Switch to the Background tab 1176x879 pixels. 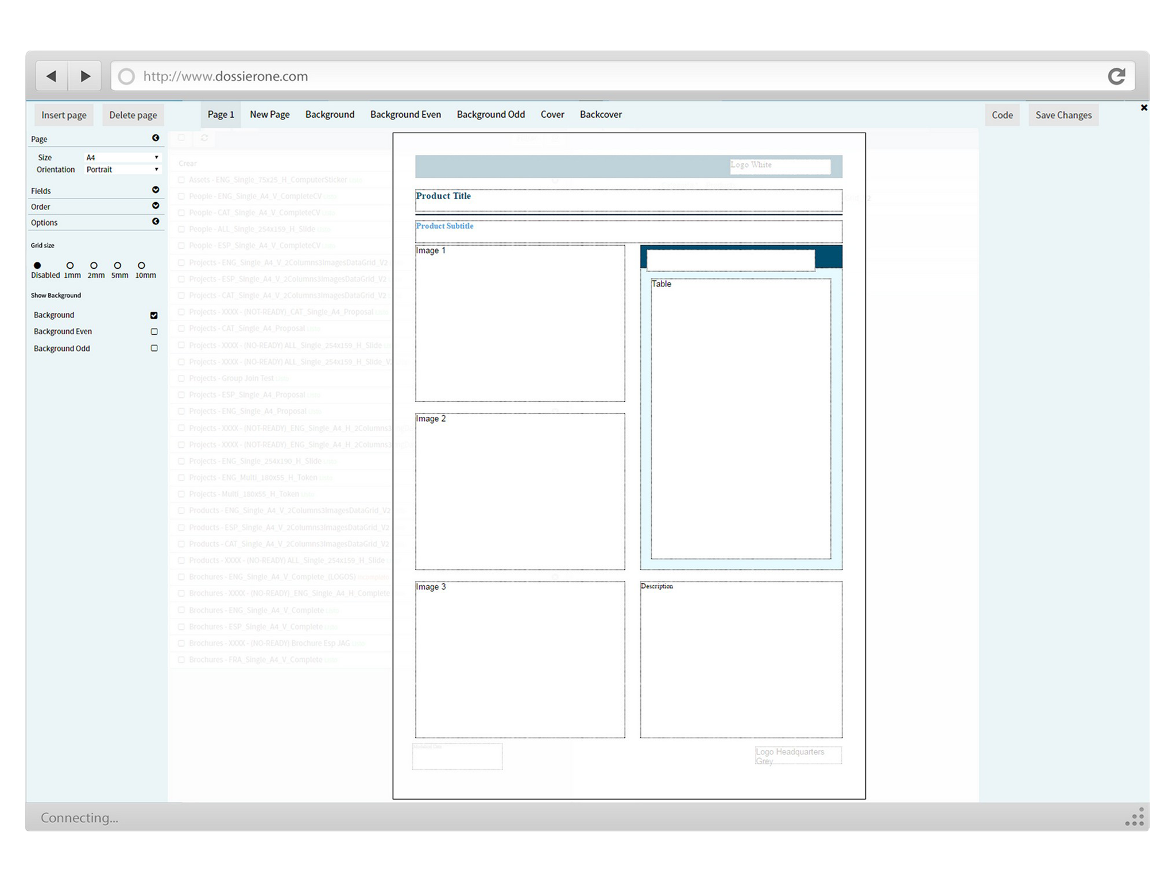point(330,114)
